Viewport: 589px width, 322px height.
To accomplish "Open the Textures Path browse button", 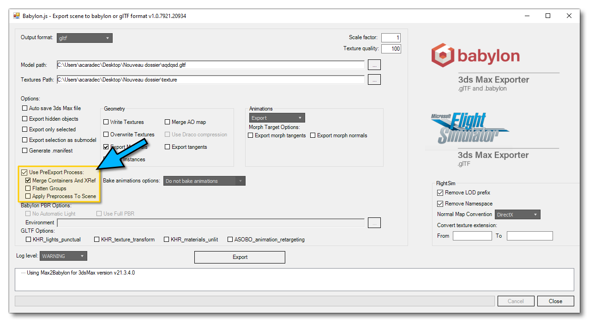I will pyautogui.click(x=374, y=79).
